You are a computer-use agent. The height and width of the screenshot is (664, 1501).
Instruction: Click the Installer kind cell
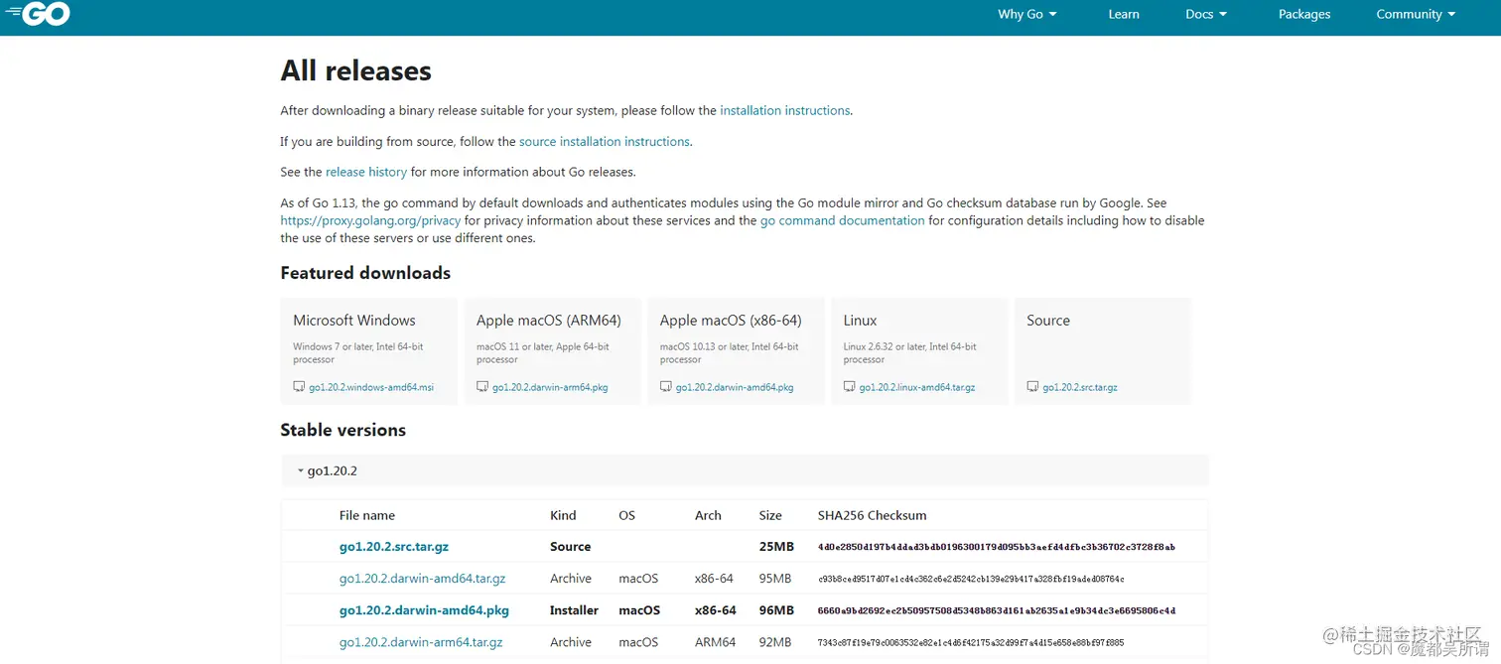pyautogui.click(x=574, y=610)
